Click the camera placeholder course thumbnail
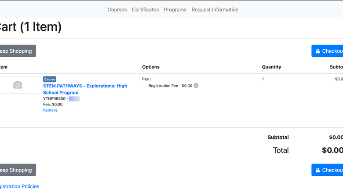343x193 pixels. click(x=18, y=85)
